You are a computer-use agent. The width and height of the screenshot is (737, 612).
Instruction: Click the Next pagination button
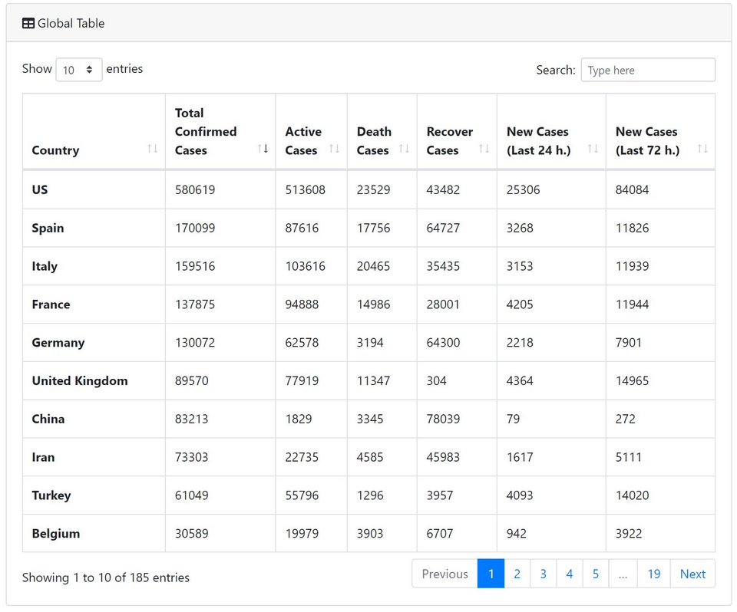click(692, 574)
